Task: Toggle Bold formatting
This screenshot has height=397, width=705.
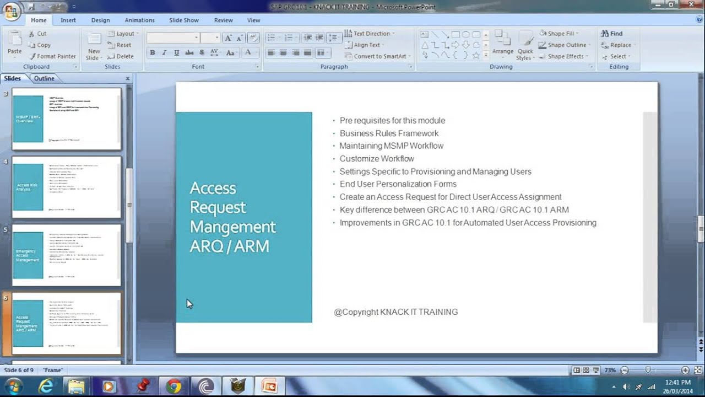Action: [153, 53]
